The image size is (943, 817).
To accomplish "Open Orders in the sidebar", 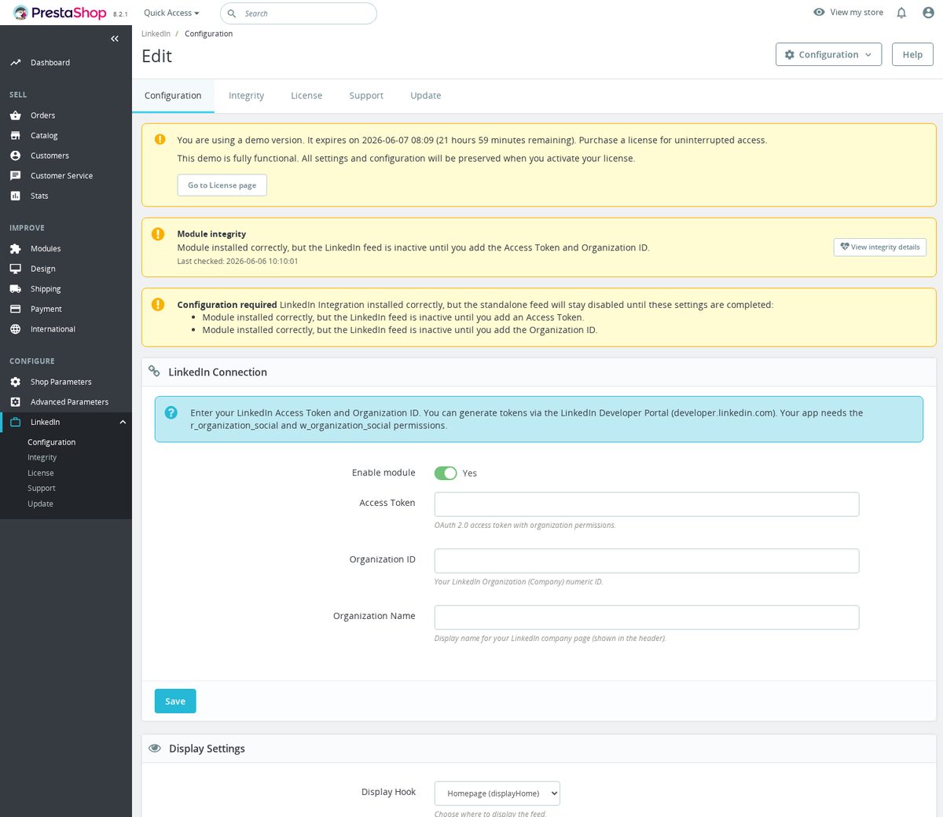I will 42,115.
